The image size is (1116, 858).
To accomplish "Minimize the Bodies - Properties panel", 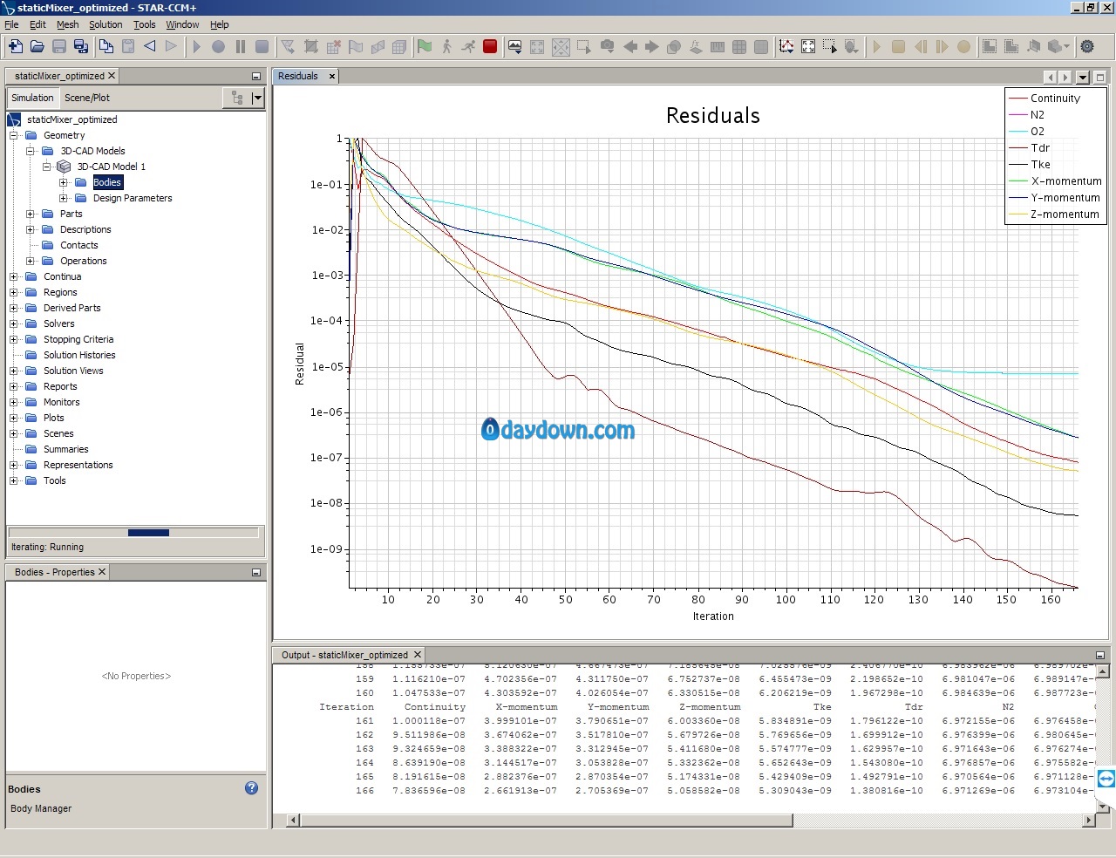I will click(256, 572).
